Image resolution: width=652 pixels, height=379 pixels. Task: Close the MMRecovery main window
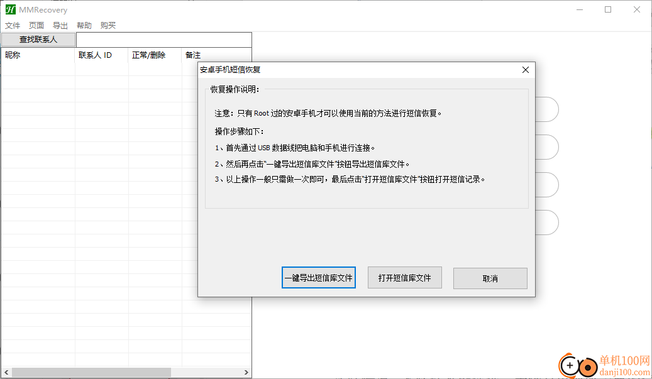coord(637,9)
